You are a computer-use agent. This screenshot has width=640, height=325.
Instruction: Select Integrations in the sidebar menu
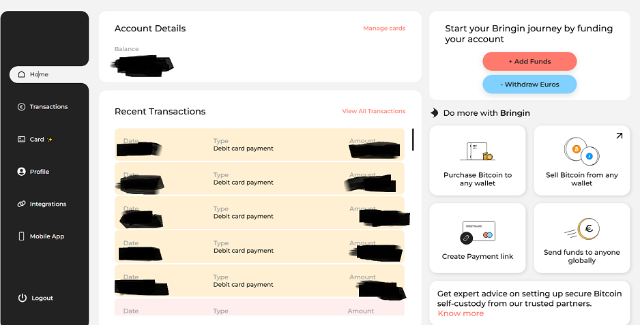pos(48,204)
